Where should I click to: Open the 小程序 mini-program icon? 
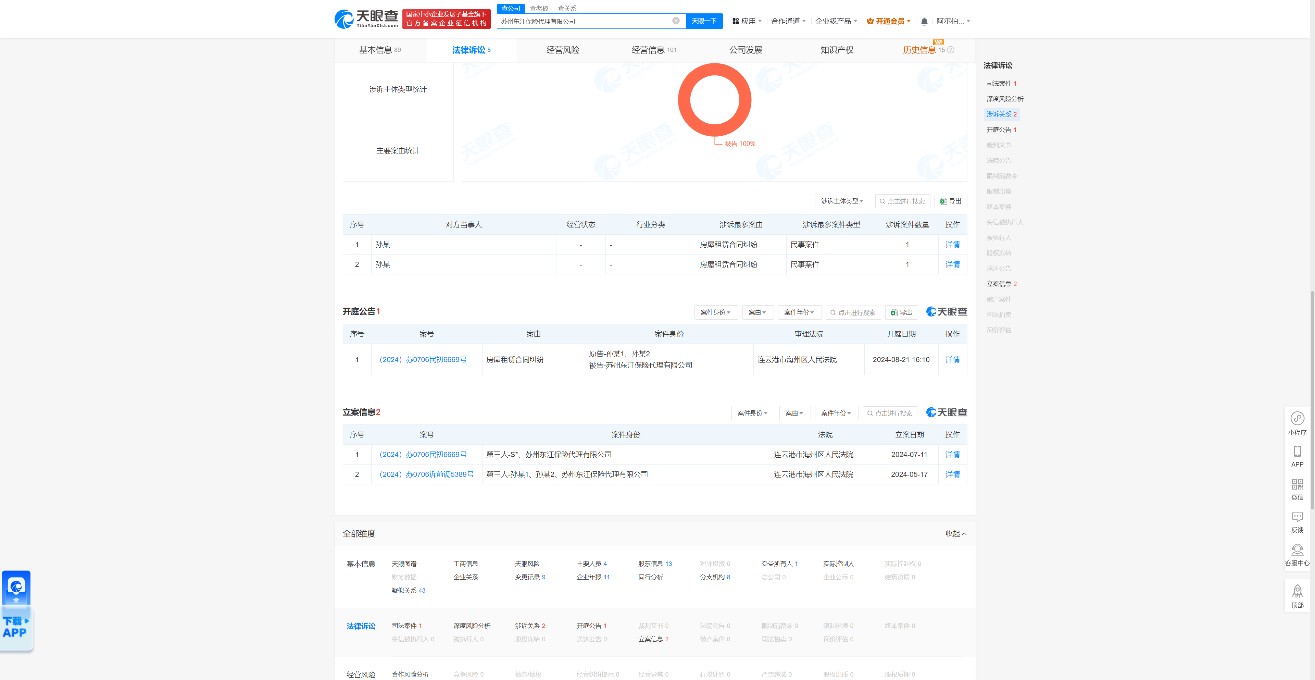[1297, 423]
